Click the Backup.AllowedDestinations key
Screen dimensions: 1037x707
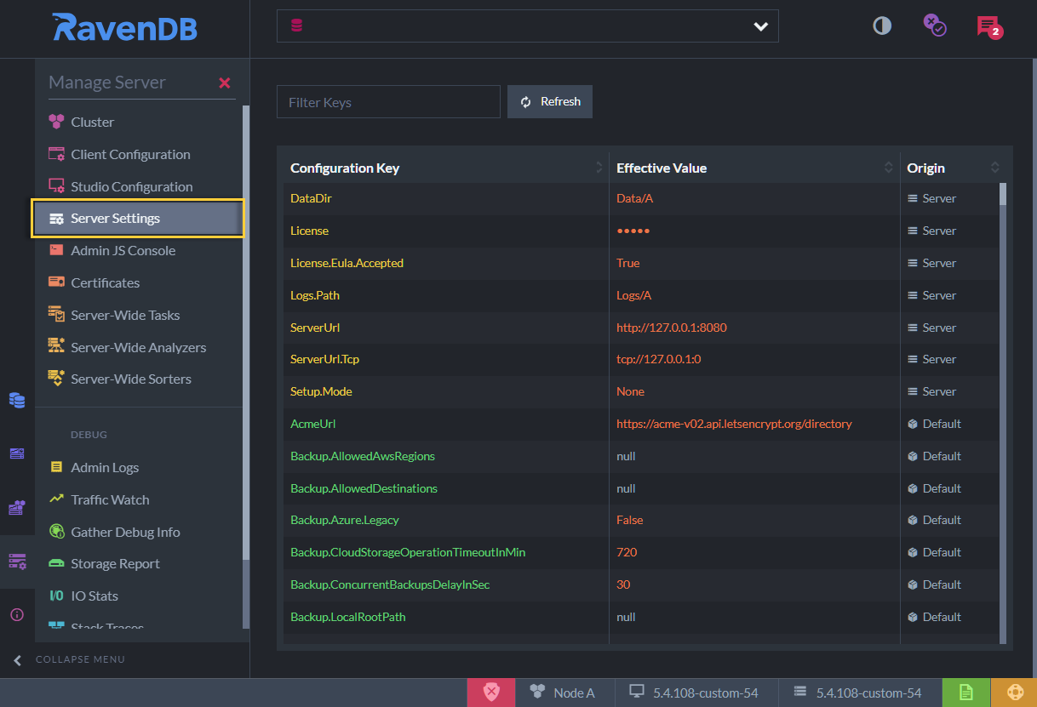tap(364, 488)
